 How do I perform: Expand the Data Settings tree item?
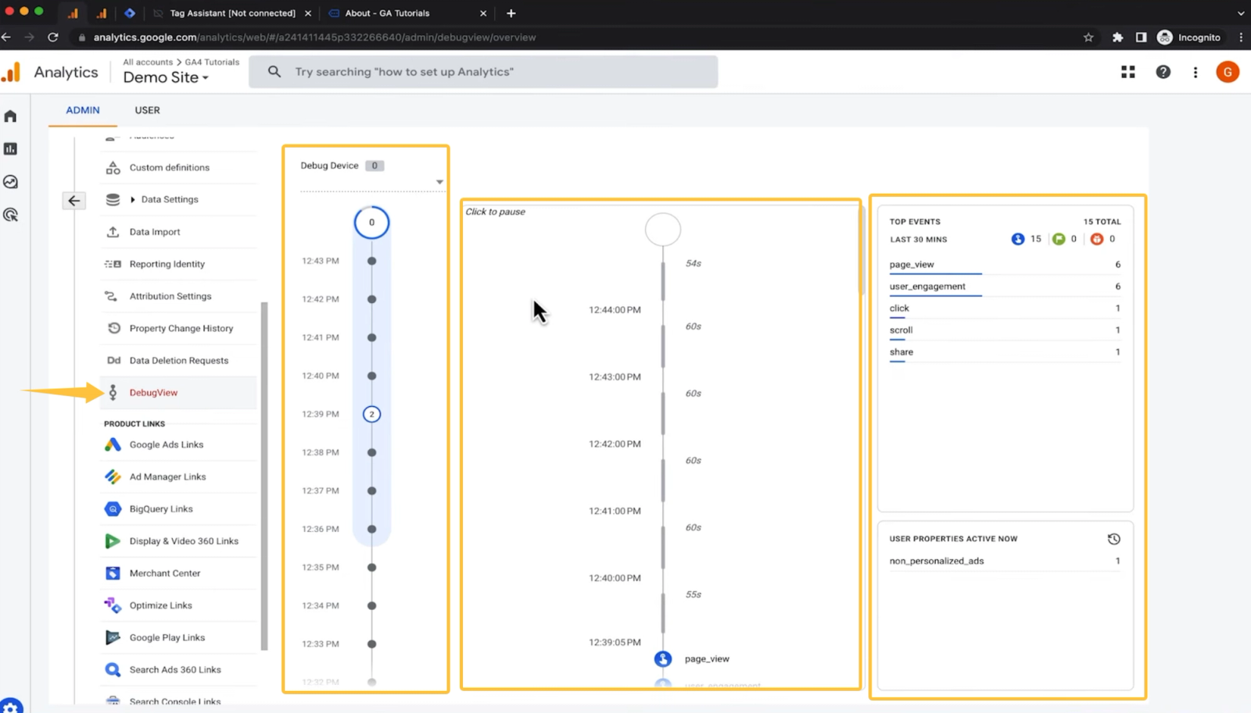point(132,200)
